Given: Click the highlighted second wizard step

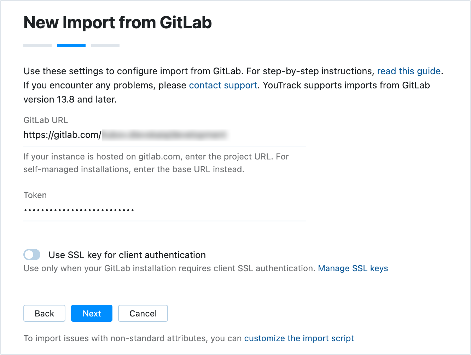Looking at the screenshot, I should click(x=71, y=45).
